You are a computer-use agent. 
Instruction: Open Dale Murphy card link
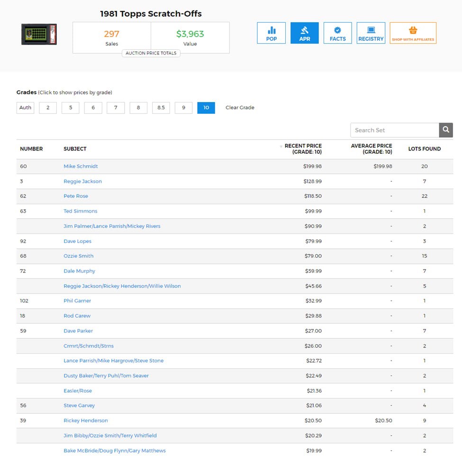79,271
